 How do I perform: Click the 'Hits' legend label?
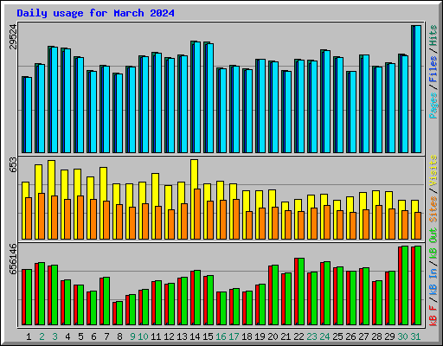click(433, 35)
